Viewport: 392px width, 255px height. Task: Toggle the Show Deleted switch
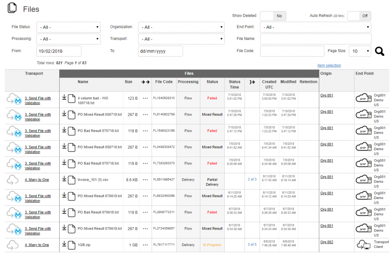tap(273, 16)
